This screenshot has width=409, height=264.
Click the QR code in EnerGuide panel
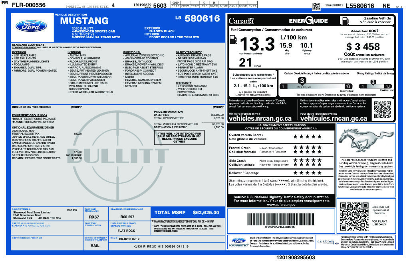tap(382, 110)
